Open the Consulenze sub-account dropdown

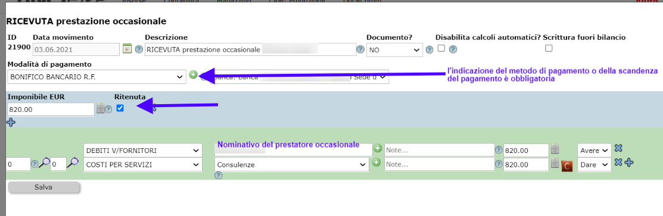click(x=292, y=165)
